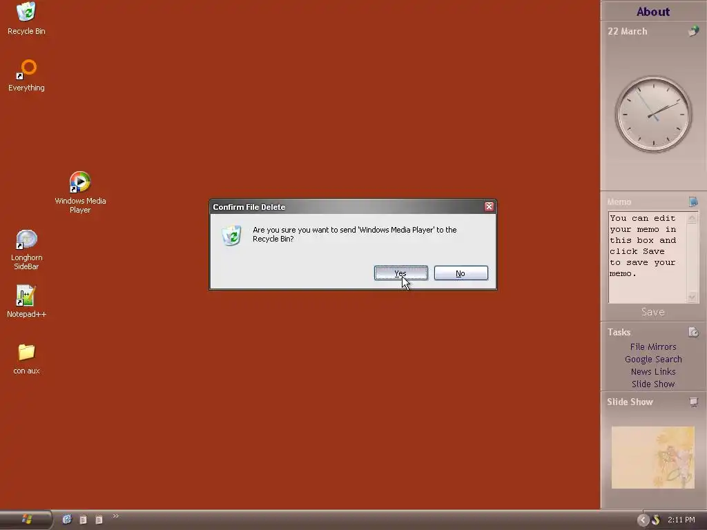This screenshot has width=707, height=530.
Task: Click inside the memo text box
Action: [x=647, y=257]
